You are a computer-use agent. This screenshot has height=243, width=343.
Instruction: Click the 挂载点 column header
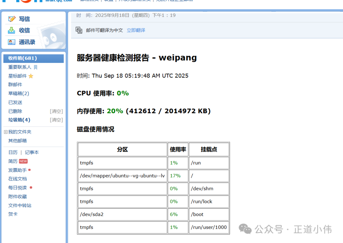(x=209, y=149)
